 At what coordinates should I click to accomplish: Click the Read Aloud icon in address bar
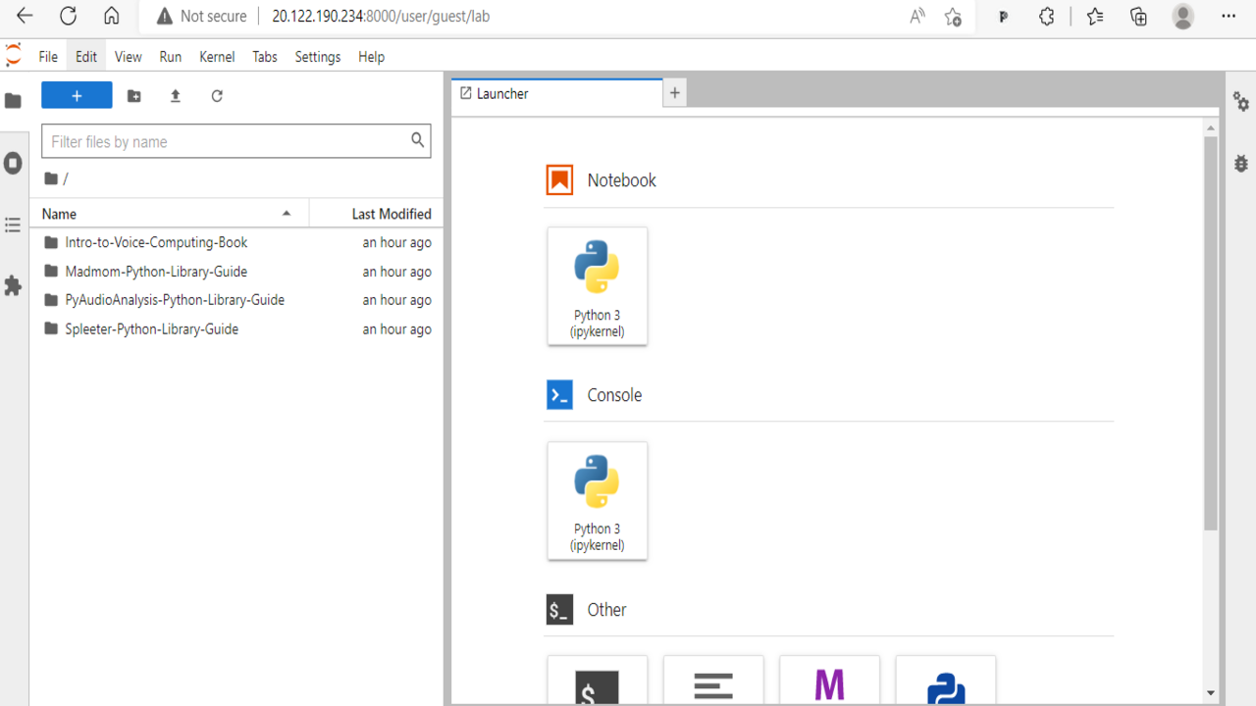pyautogui.click(x=917, y=16)
